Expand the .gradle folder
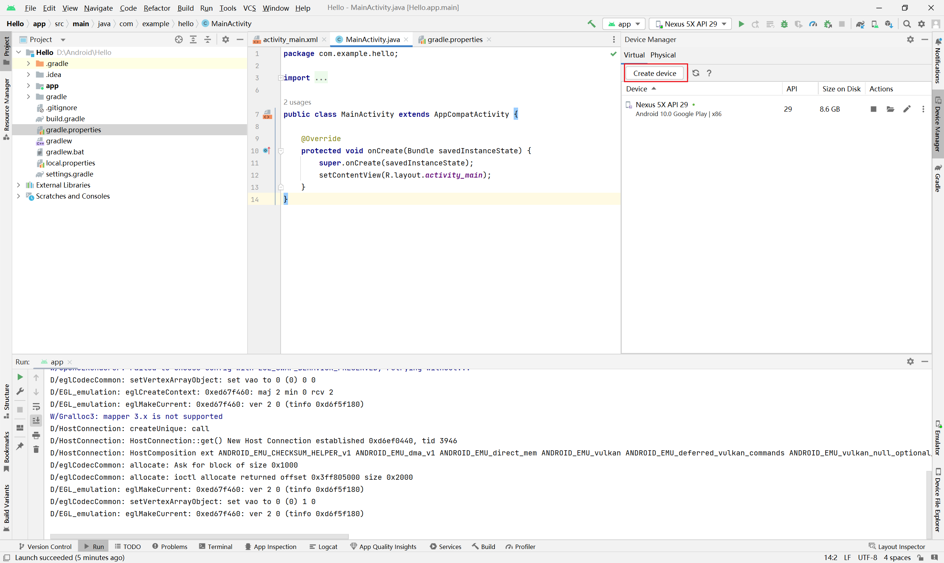The height and width of the screenshot is (563, 944). click(x=28, y=63)
